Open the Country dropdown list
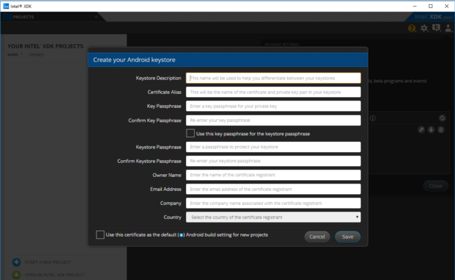 [274, 217]
